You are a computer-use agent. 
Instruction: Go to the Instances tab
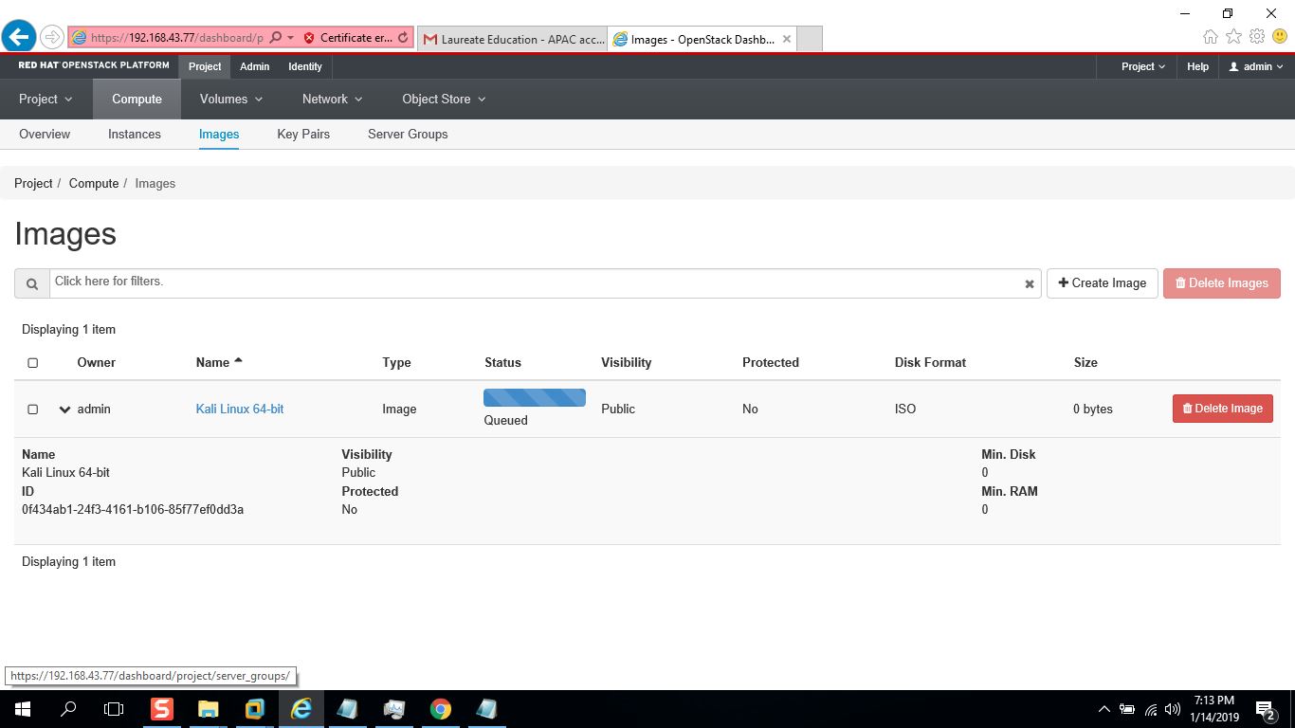(x=135, y=134)
